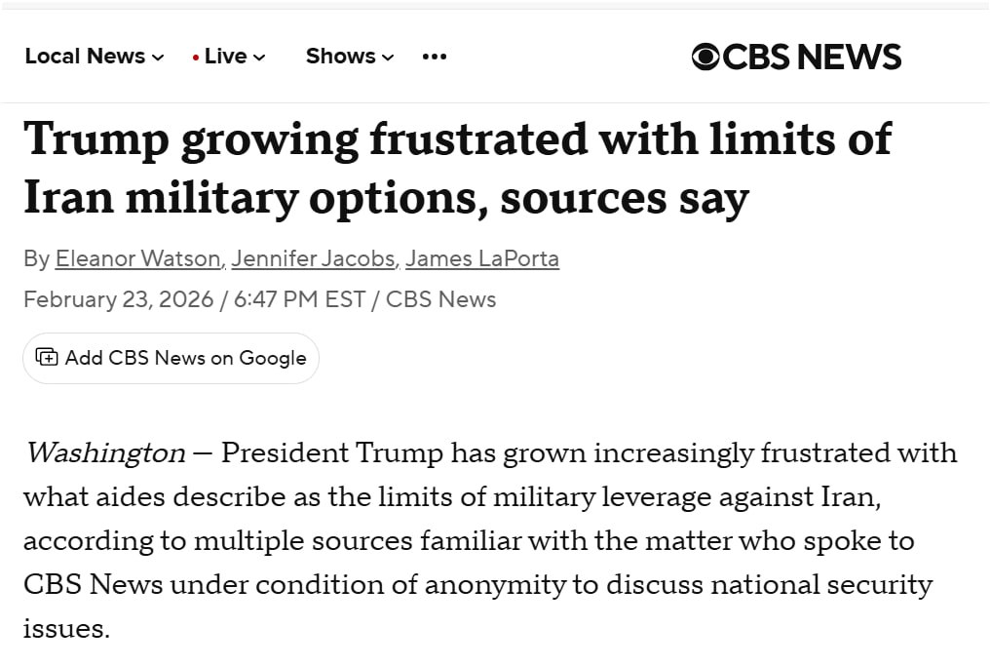
Task: Open author Eleanor Watson's page
Action: pyautogui.click(x=137, y=258)
